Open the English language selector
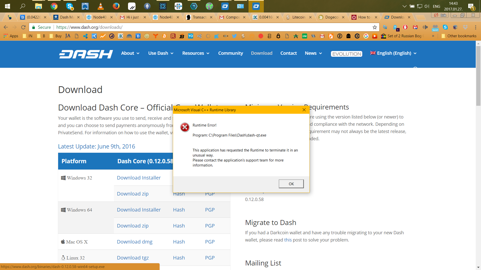The width and height of the screenshot is (481, 270). 393,53
